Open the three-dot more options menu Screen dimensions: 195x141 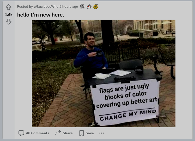pyautogui.click(x=101, y=133)
